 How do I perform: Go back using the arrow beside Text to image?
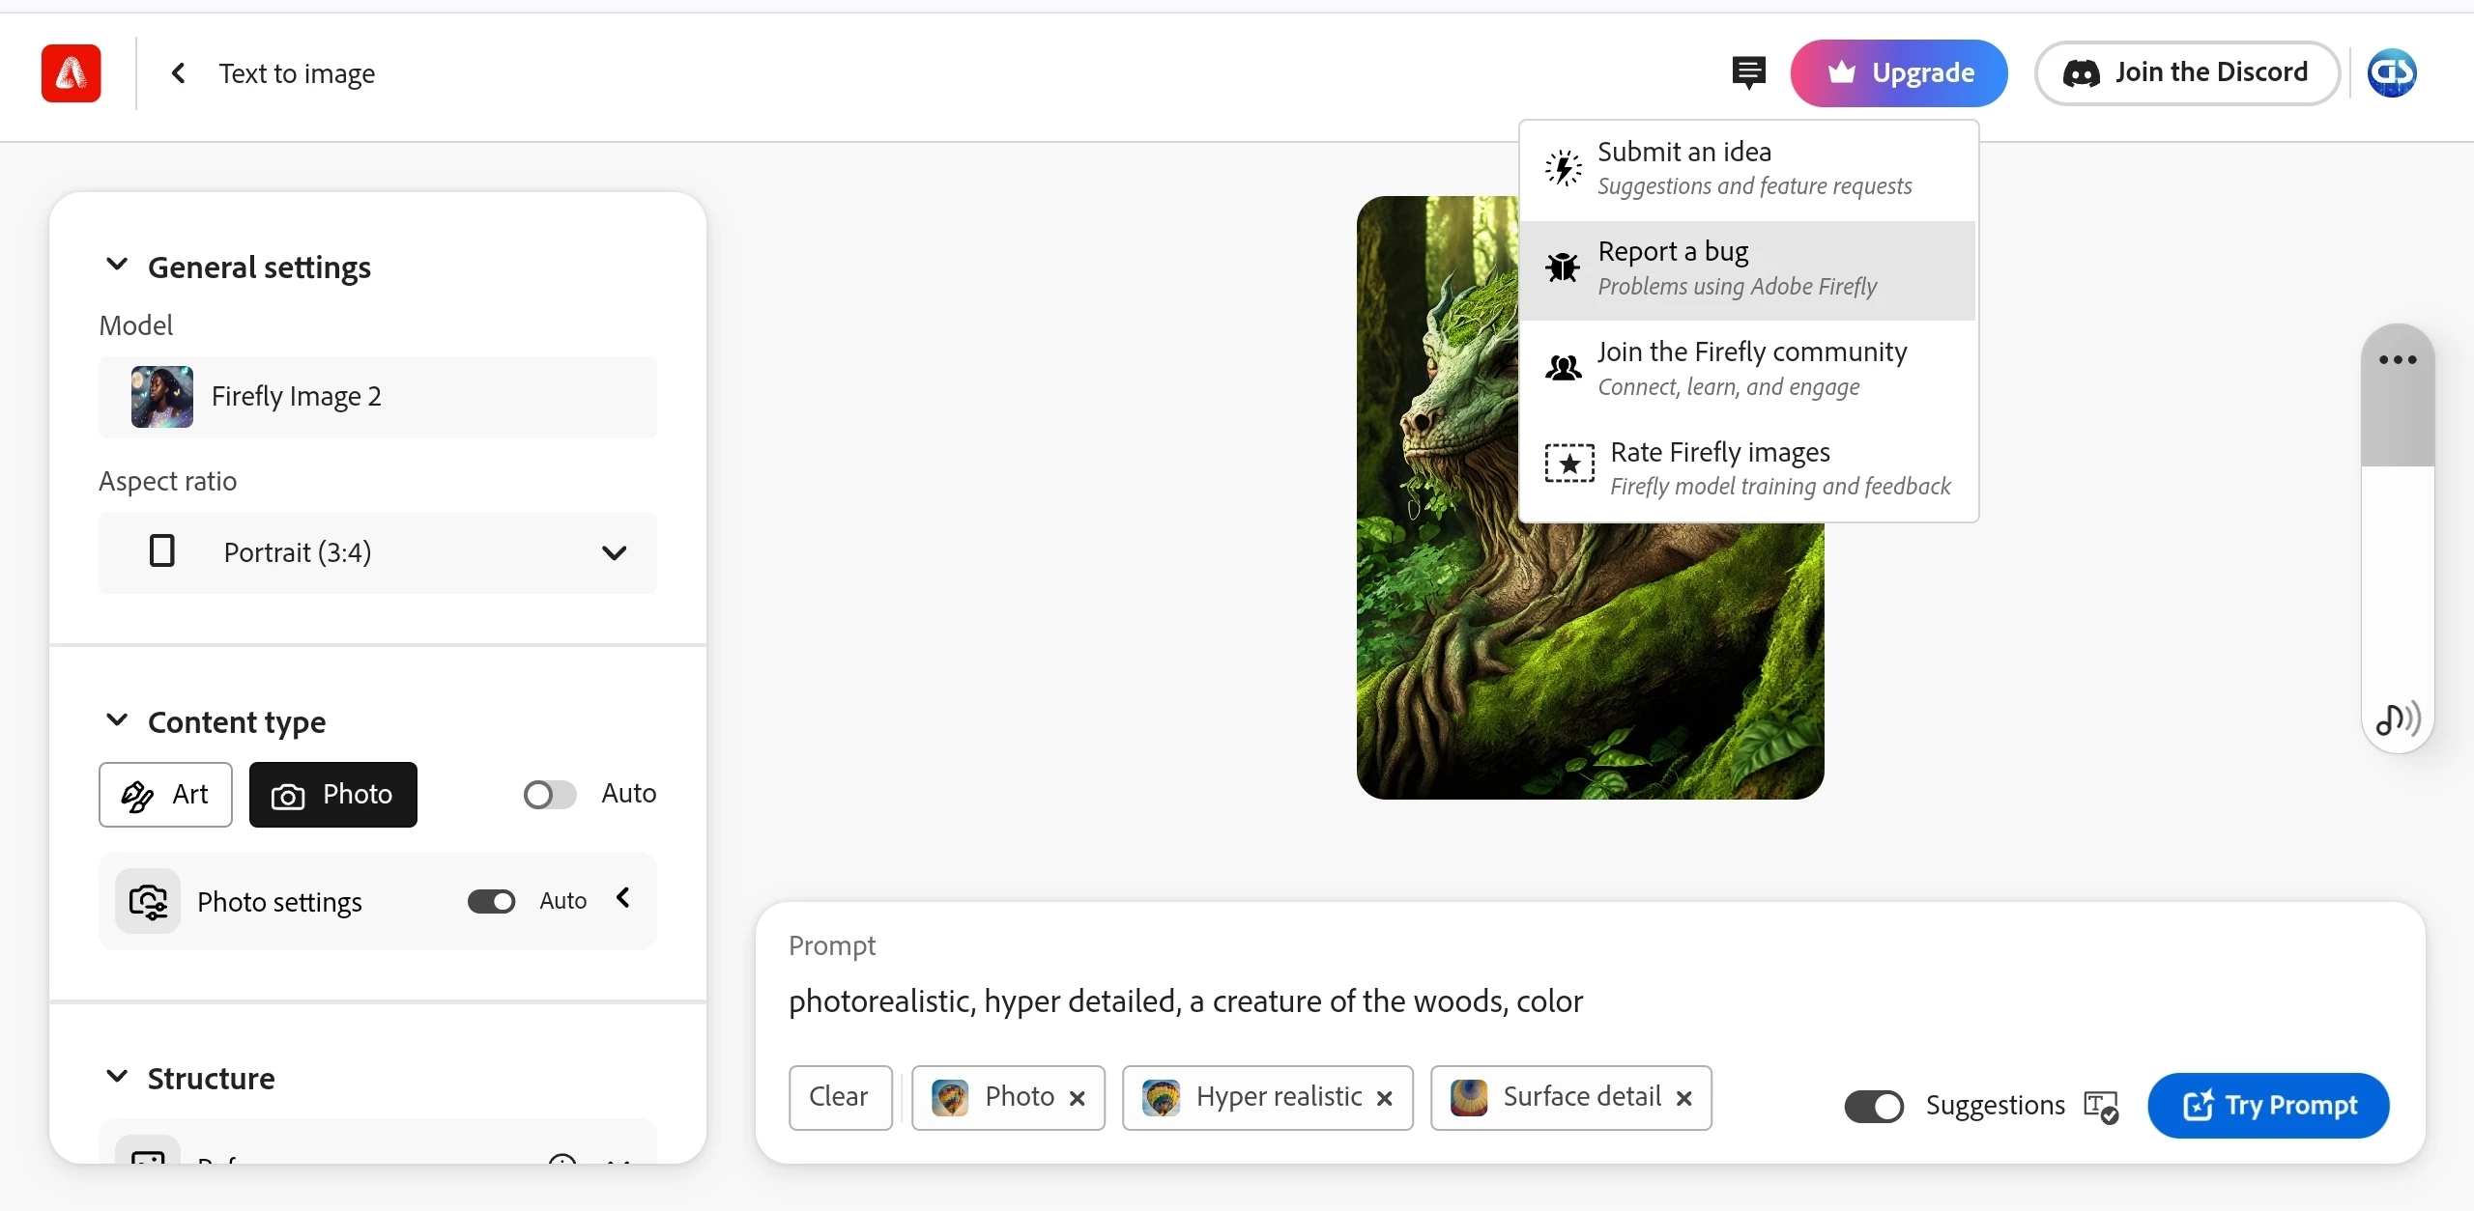[x=179, y=73]
